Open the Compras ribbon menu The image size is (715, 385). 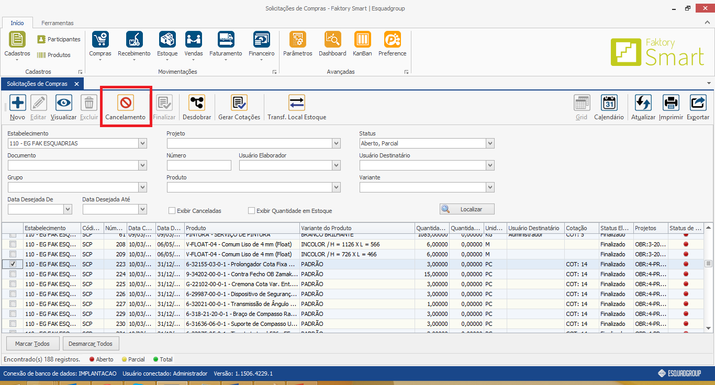100,44
